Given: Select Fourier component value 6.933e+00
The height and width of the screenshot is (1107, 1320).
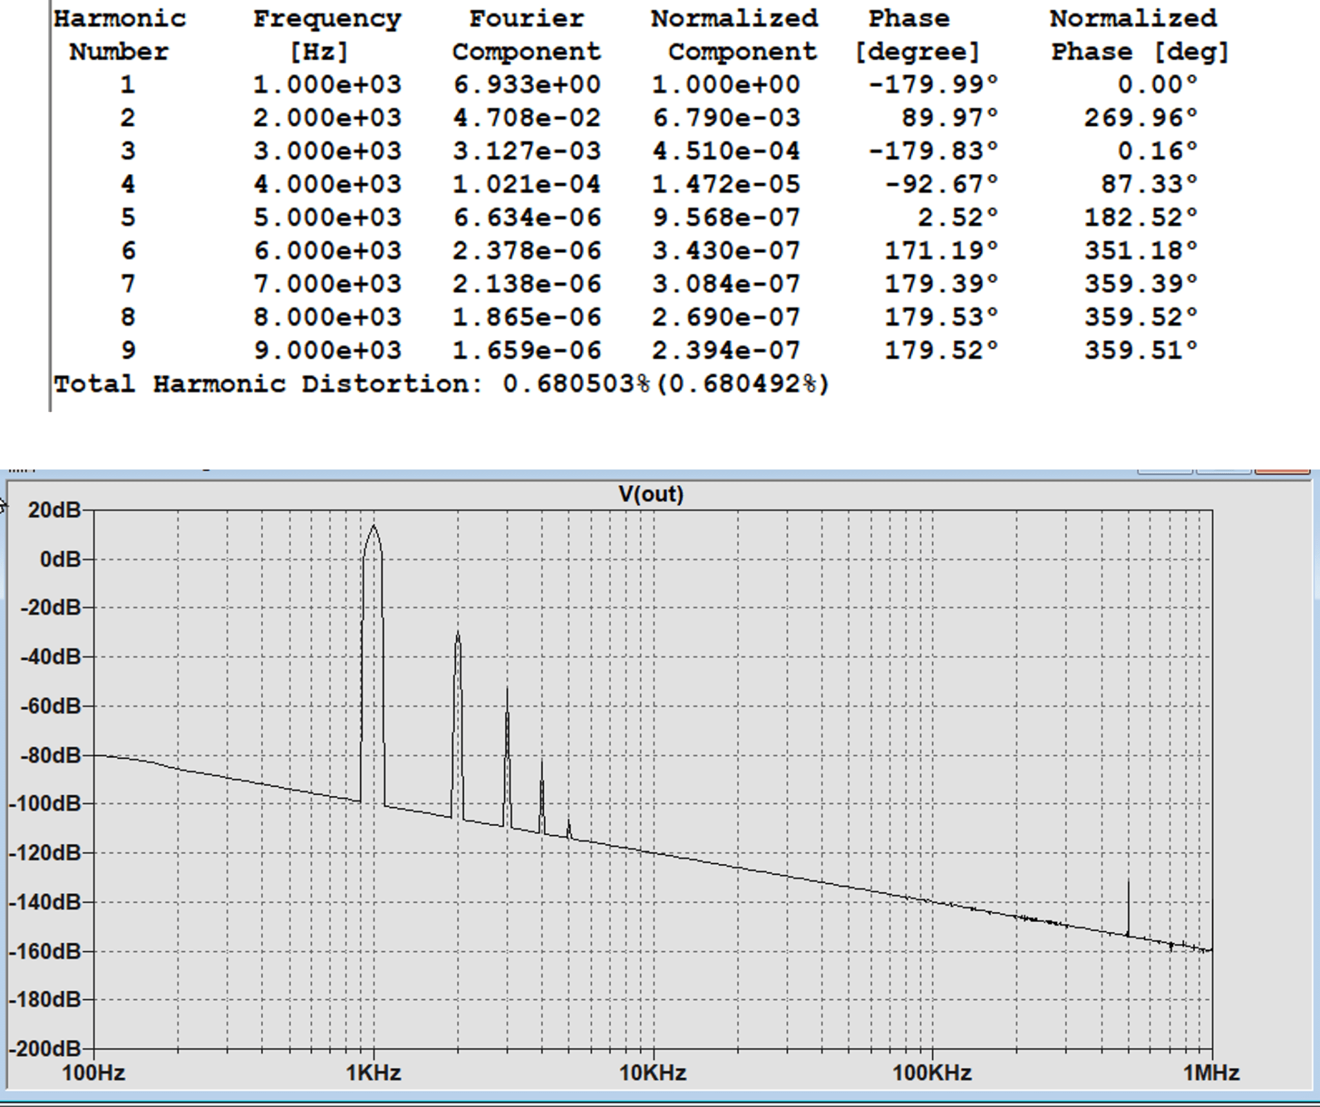Looking at the screenshot, I should [527, 84].
